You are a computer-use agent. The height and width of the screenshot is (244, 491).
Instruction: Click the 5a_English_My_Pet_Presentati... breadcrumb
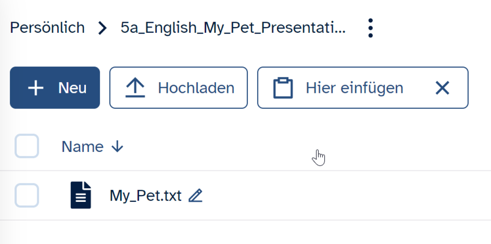click(233, 28)
